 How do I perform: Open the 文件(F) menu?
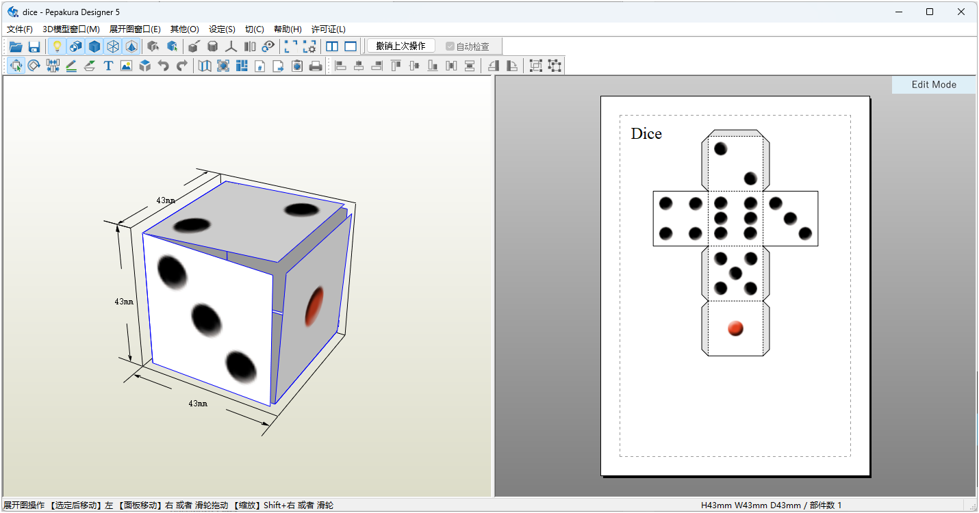(20, 29)
